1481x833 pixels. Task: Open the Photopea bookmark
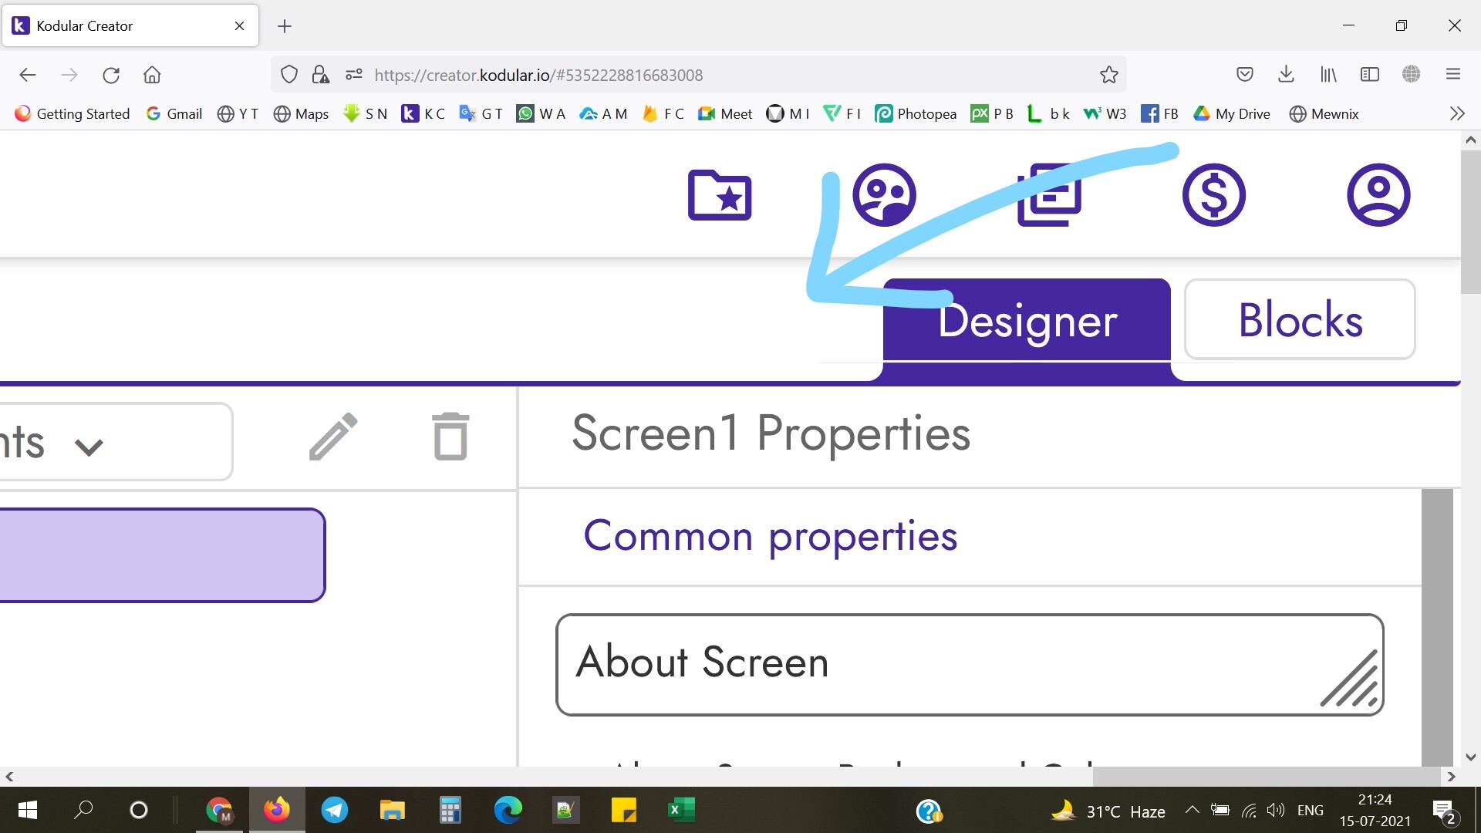point(916,114)
